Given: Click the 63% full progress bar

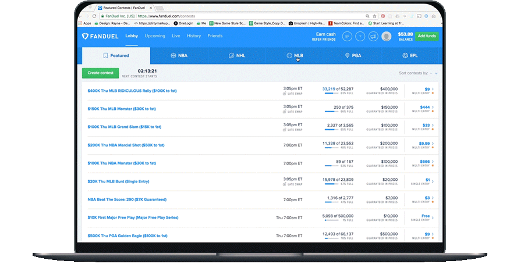Looking at the screenshot, I should click(331, 94).
